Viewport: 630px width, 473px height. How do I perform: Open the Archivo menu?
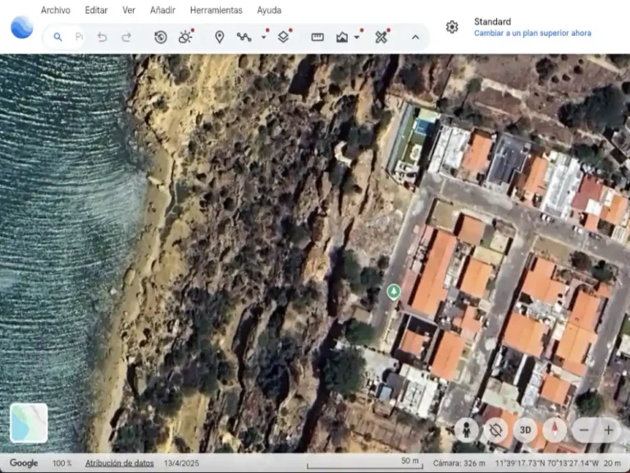[x=56, y=10]
